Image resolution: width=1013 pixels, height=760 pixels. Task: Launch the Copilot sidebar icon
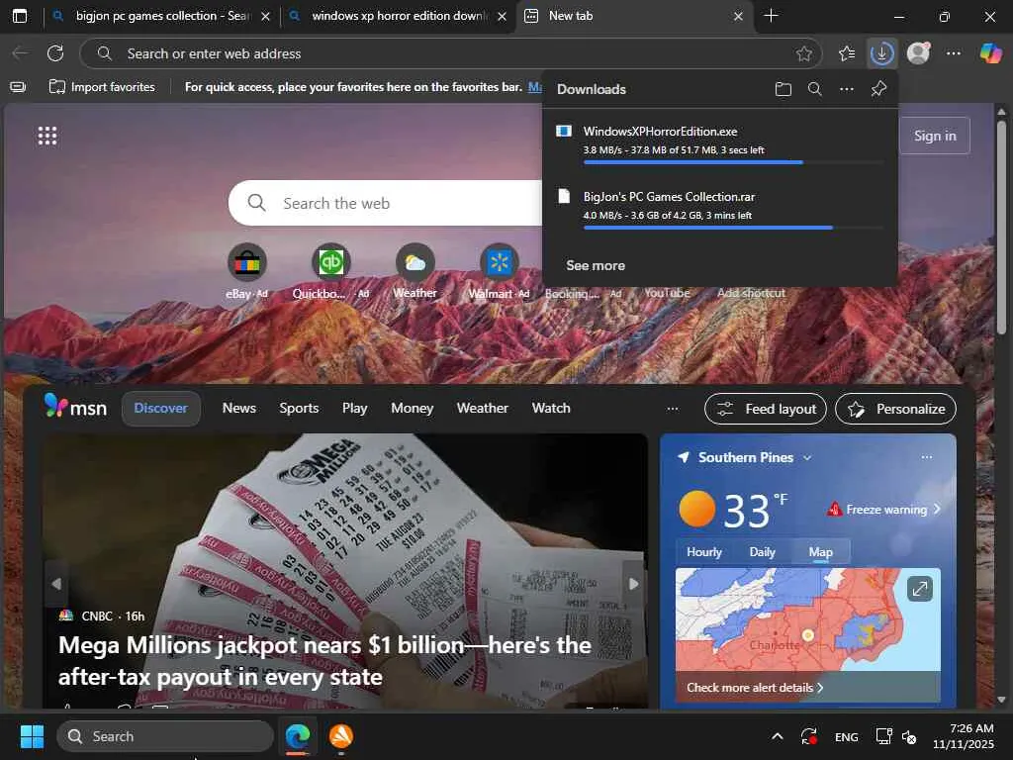(990, 53)
